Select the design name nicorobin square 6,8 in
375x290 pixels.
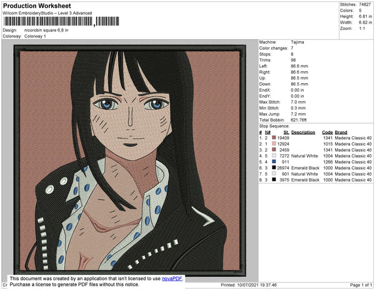pyautogui.click(x=46, y=31)
